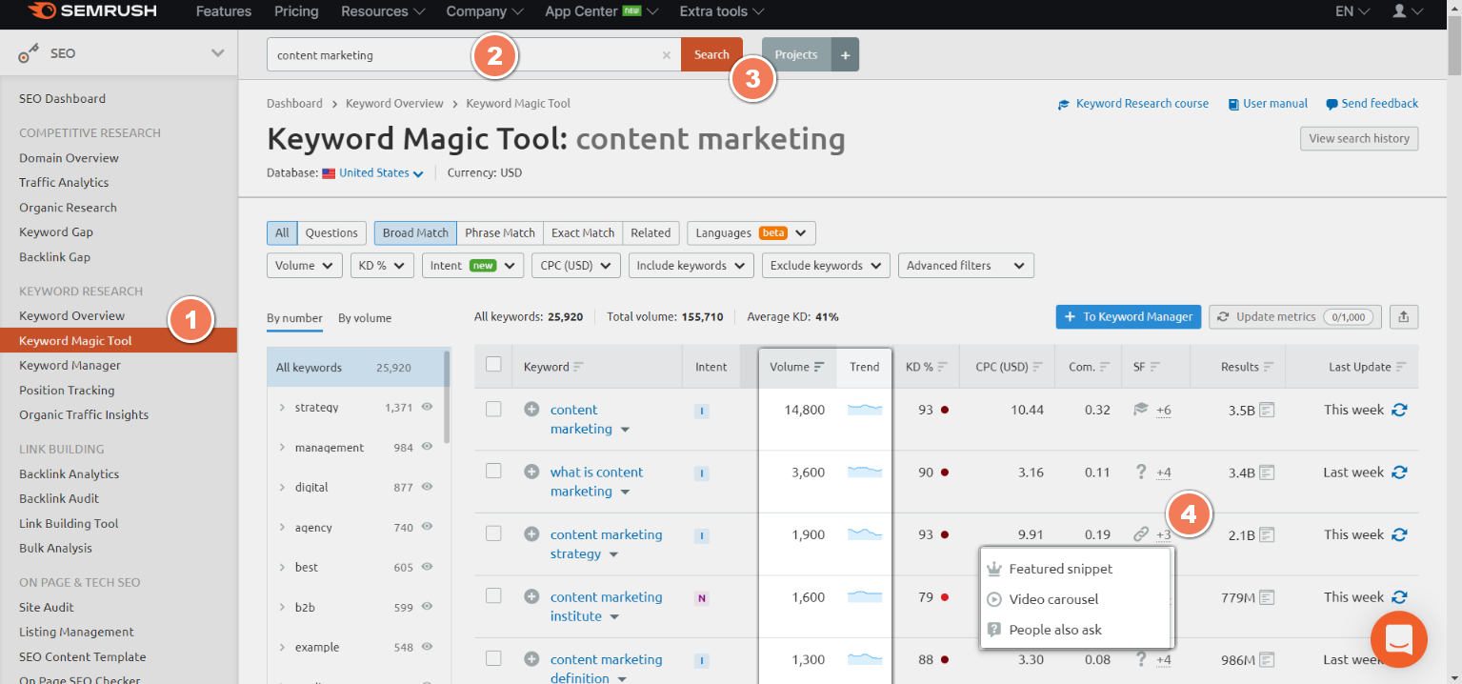The image size is (1462, 684).
Task: Refresh metrics for content marketing strategy row
Action: pyautogui.click(x=1399, y=535)
